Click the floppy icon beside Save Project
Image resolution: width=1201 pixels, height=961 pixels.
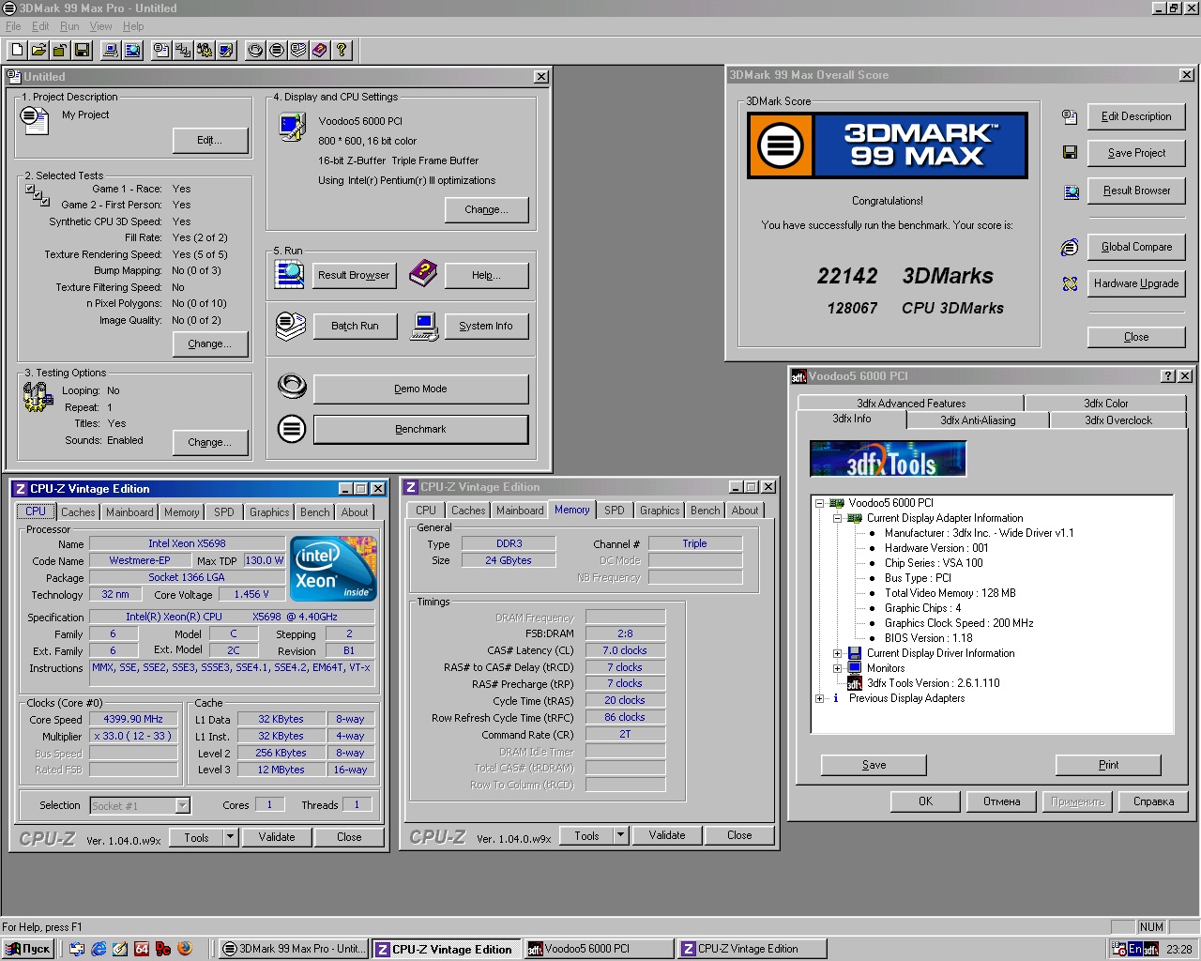pos(1070,152)
